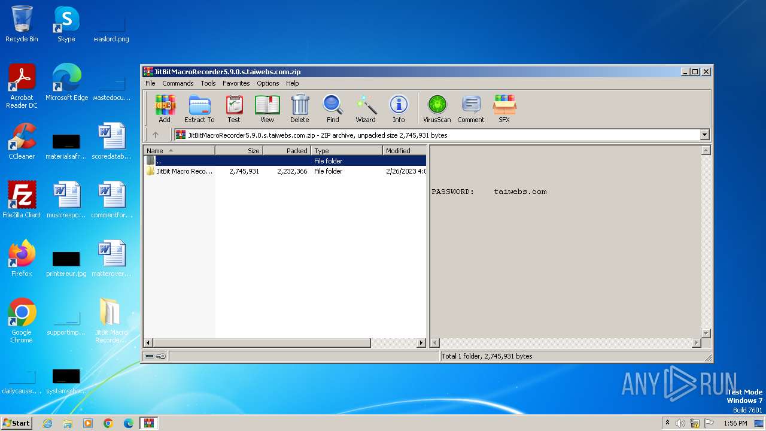766x431 pixels.
Task: Select the JitBit Macro Recorder desktop folder
Action: pos(111,321)
